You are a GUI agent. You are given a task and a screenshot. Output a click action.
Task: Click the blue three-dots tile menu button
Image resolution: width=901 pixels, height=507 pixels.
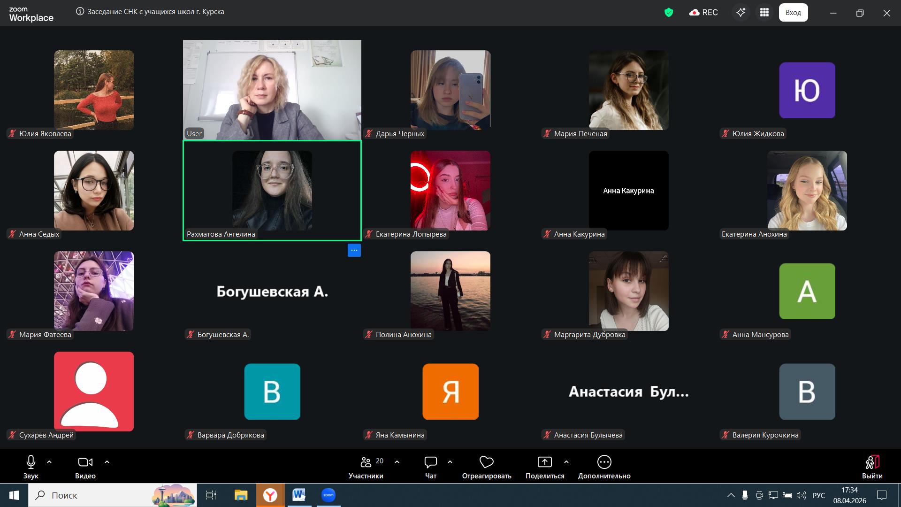pos(354,250)
